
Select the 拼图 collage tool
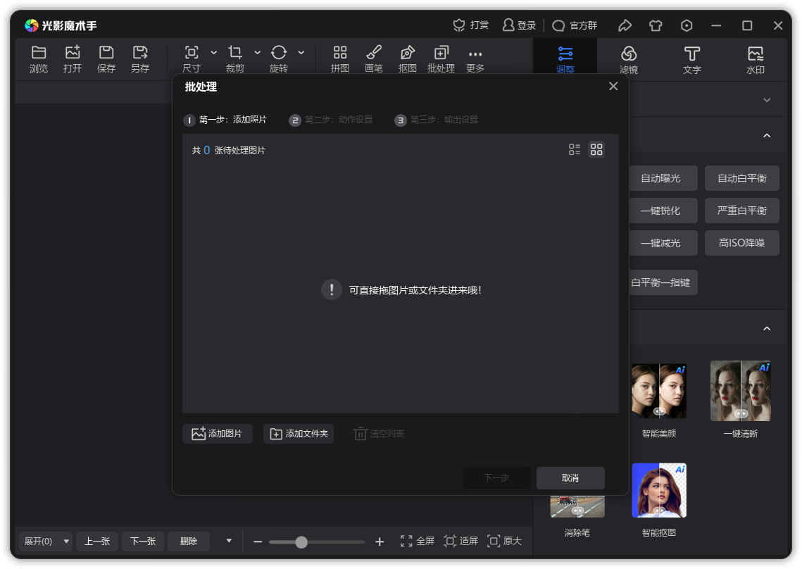point(340,58)
